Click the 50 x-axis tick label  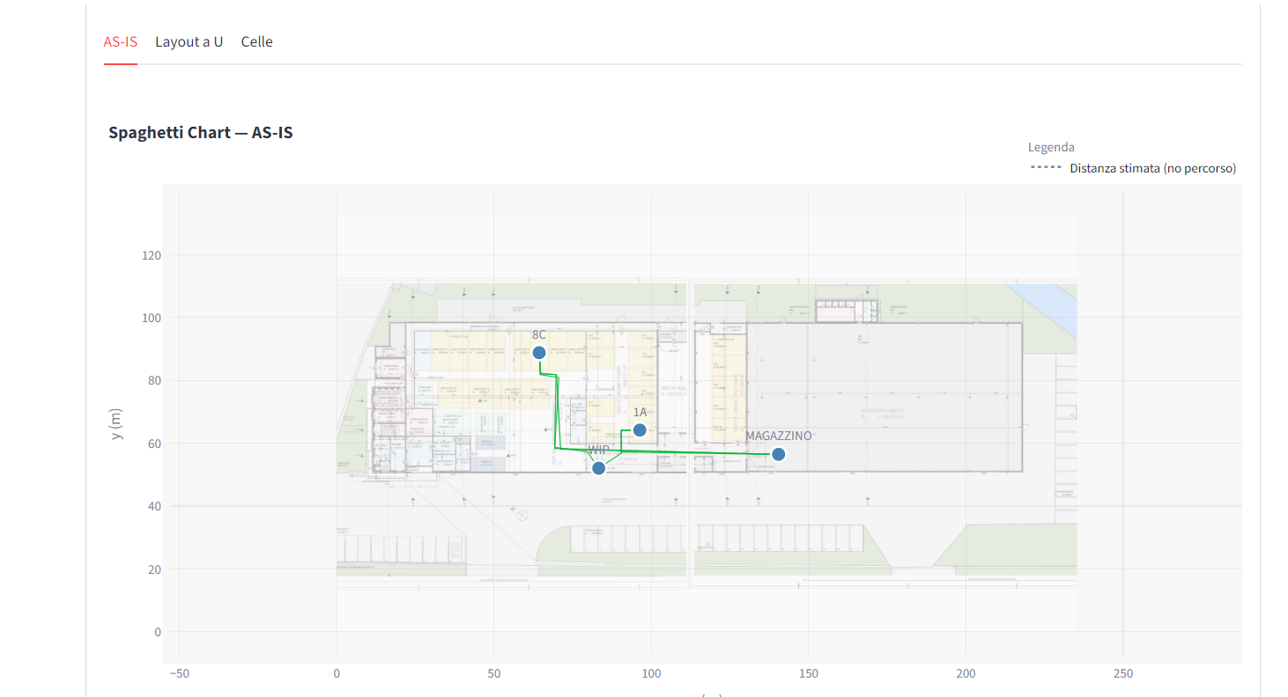(494, 674)
